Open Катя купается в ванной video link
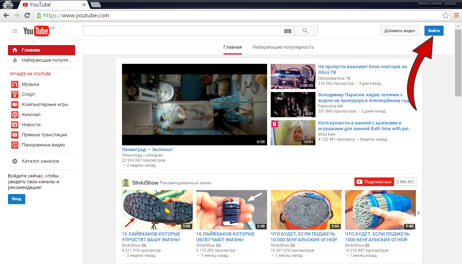 (365, 126)
